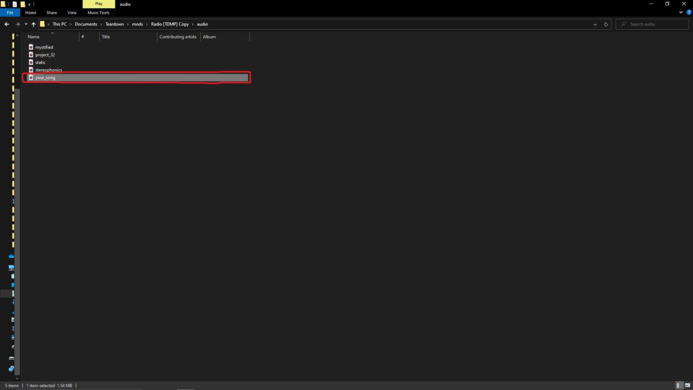The image size is (693, 390).
Task: Click the stereophonics file icon
Action: click(31, 70)
